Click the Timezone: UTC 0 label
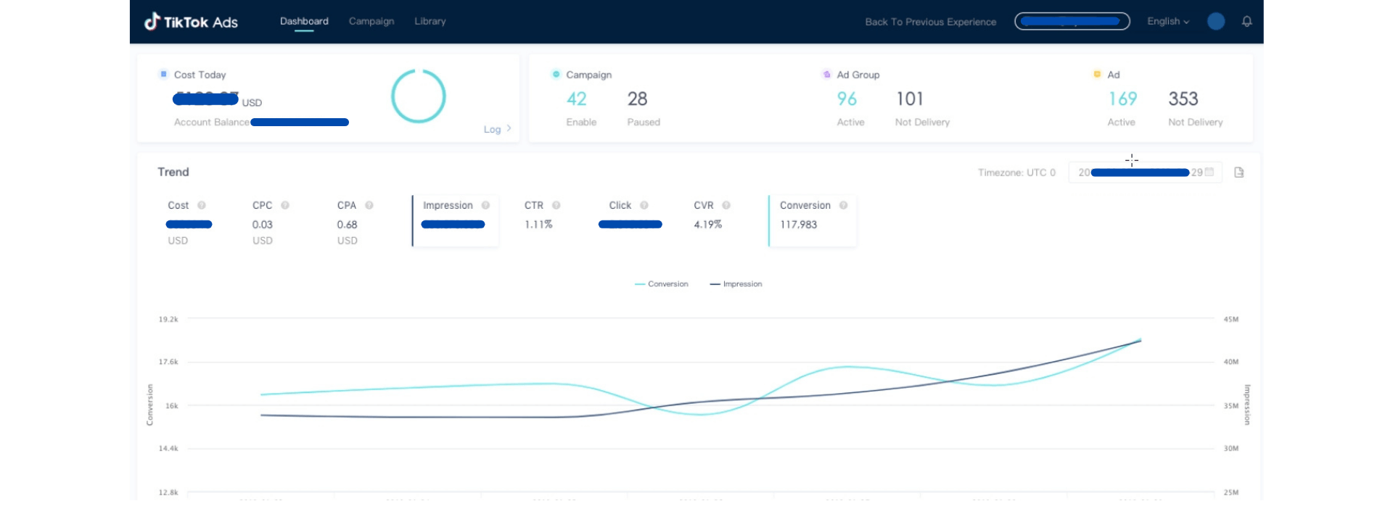This screenshot has width=1393, height=509. 1016,173
